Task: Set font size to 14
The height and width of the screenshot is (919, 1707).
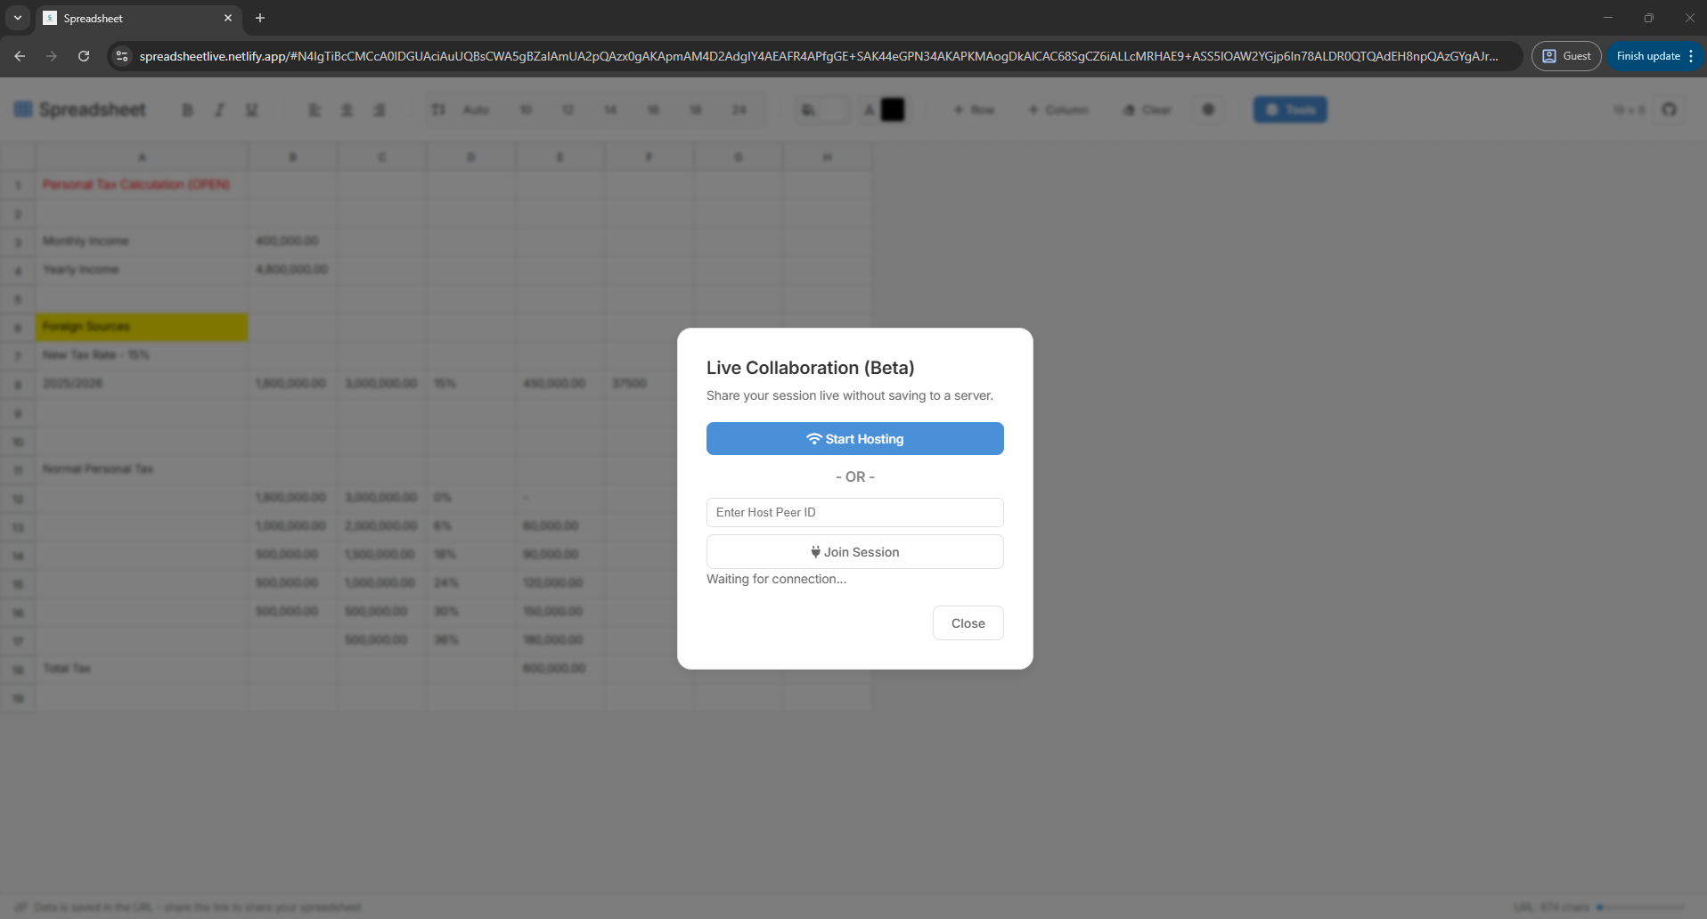Action: tap(610, 109)
